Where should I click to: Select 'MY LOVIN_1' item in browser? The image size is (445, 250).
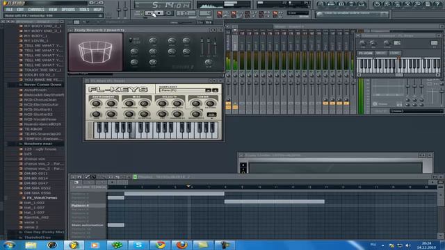(36, 40)
